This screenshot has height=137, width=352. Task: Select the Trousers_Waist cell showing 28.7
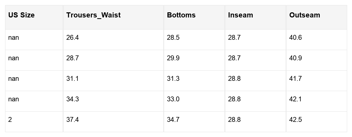pos(73,58)
